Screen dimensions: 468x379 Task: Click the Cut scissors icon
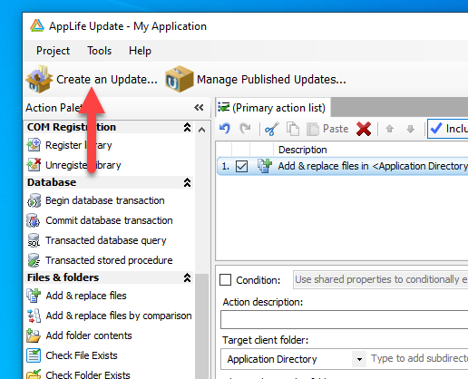tap(271, 129)
